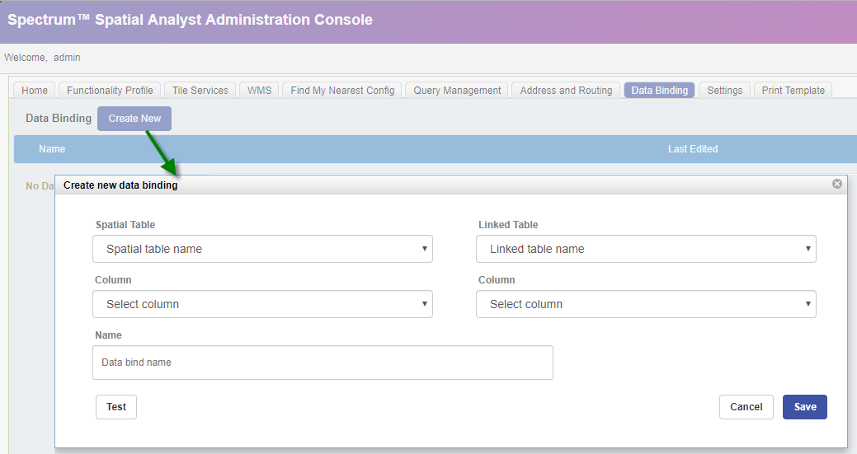
Task: Go to the Settings tab
Action: 724,91
